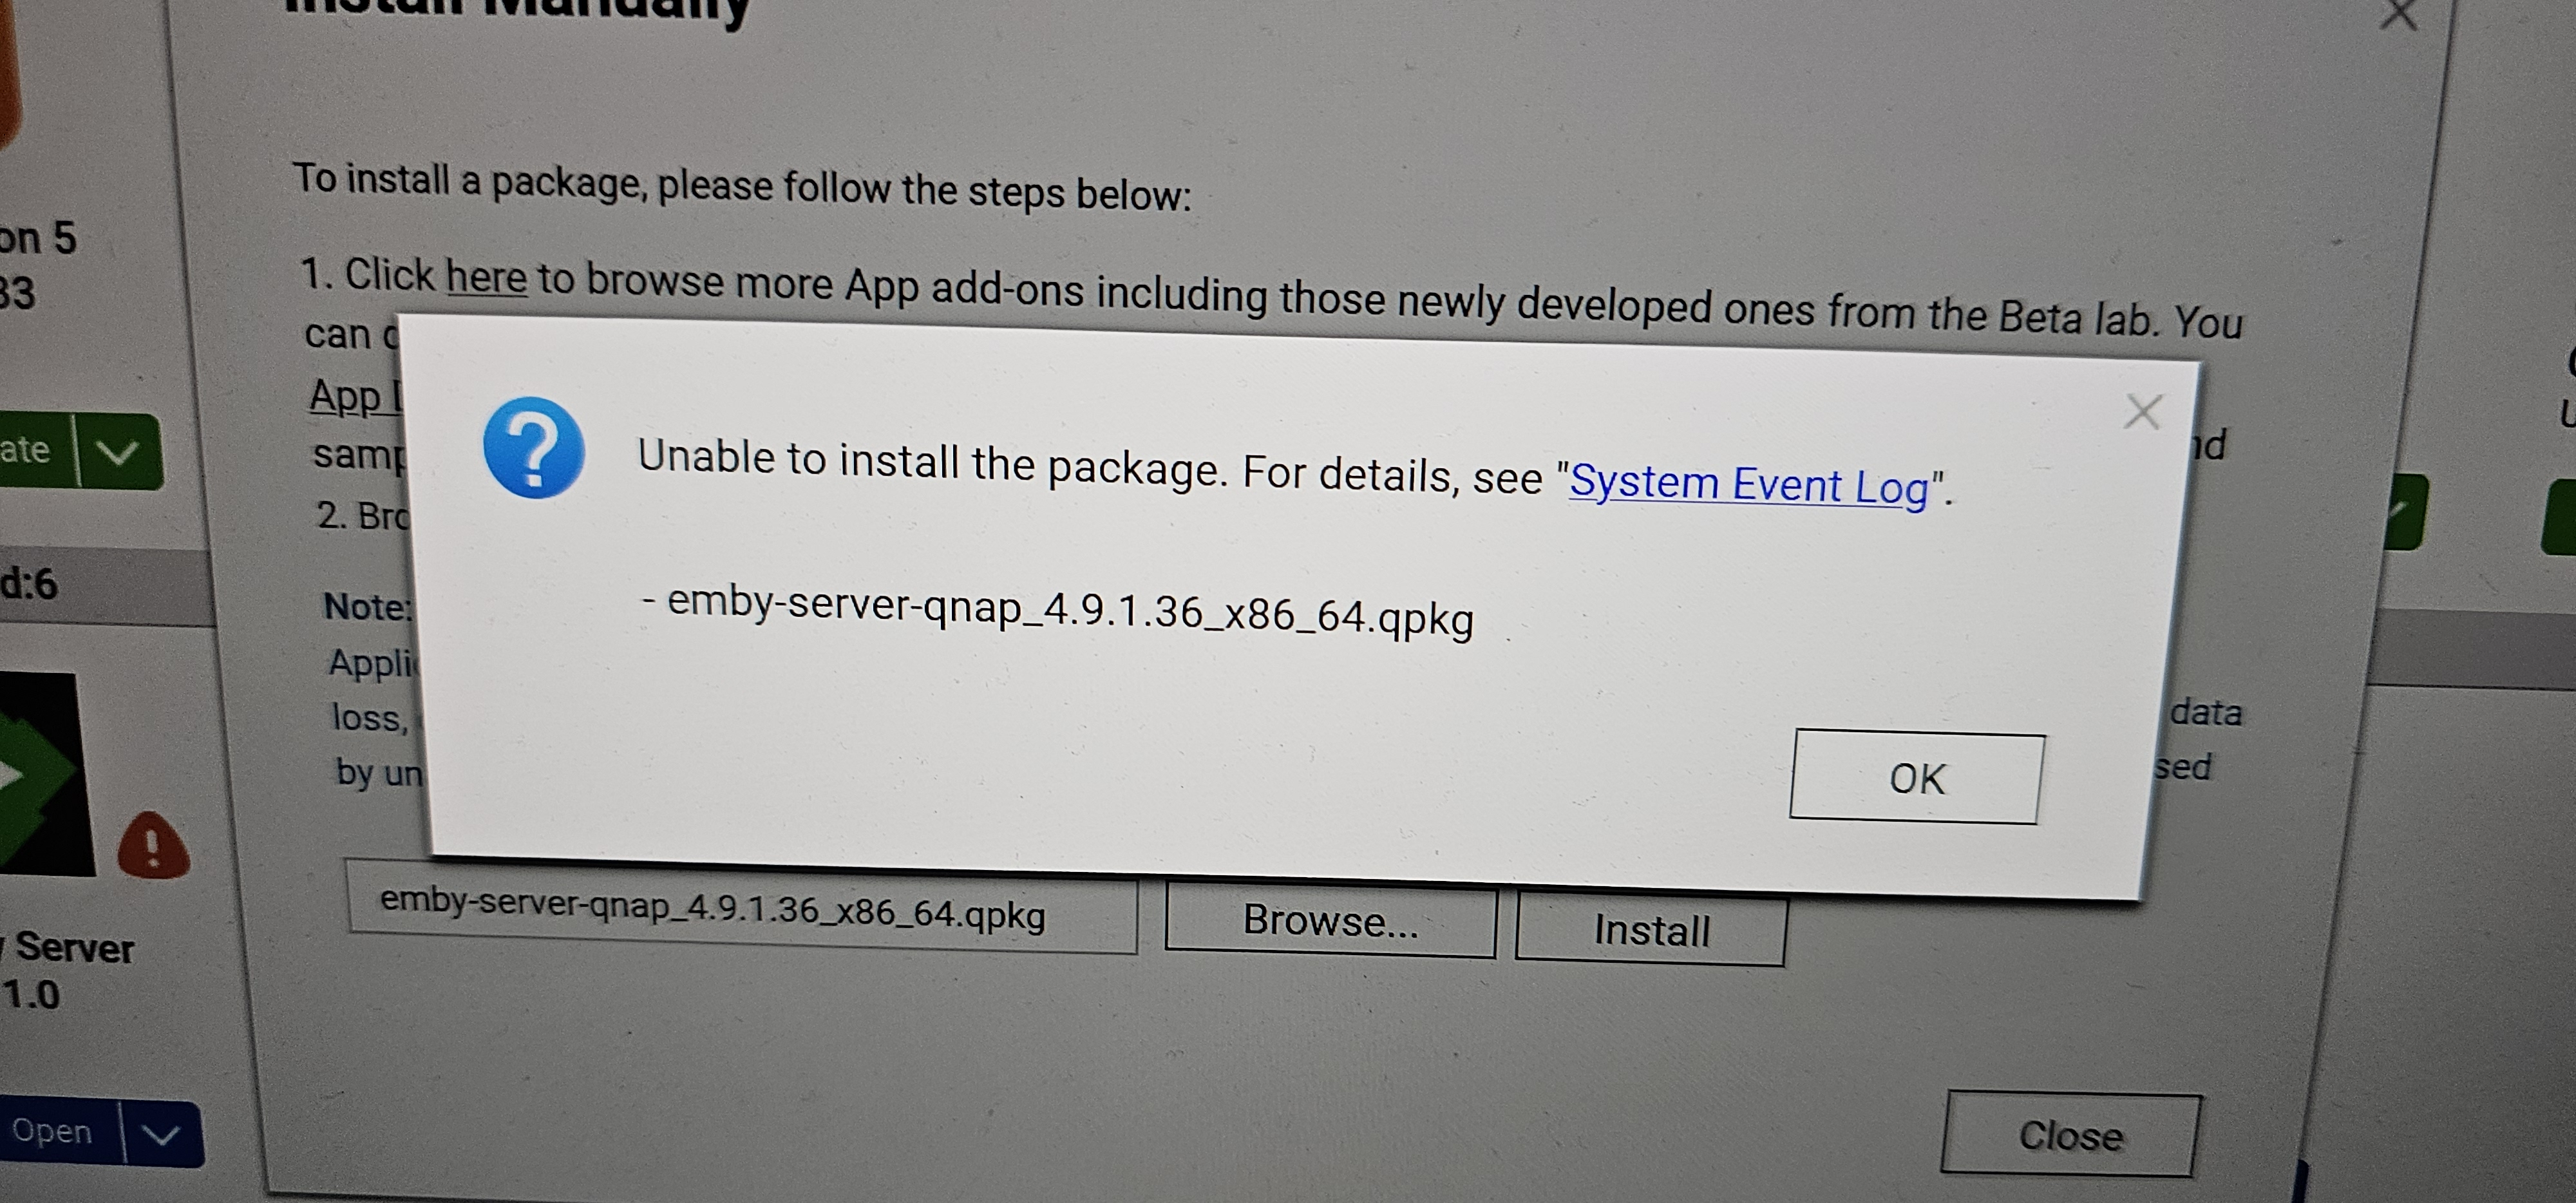Close the Install Manually window
The height and width of the screenshot is (1203, 2576).
[x=2070, y=1135]
